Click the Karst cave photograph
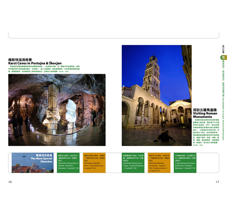Image resolution: width=227 pixels, height=218 pixels. (57, 110)
